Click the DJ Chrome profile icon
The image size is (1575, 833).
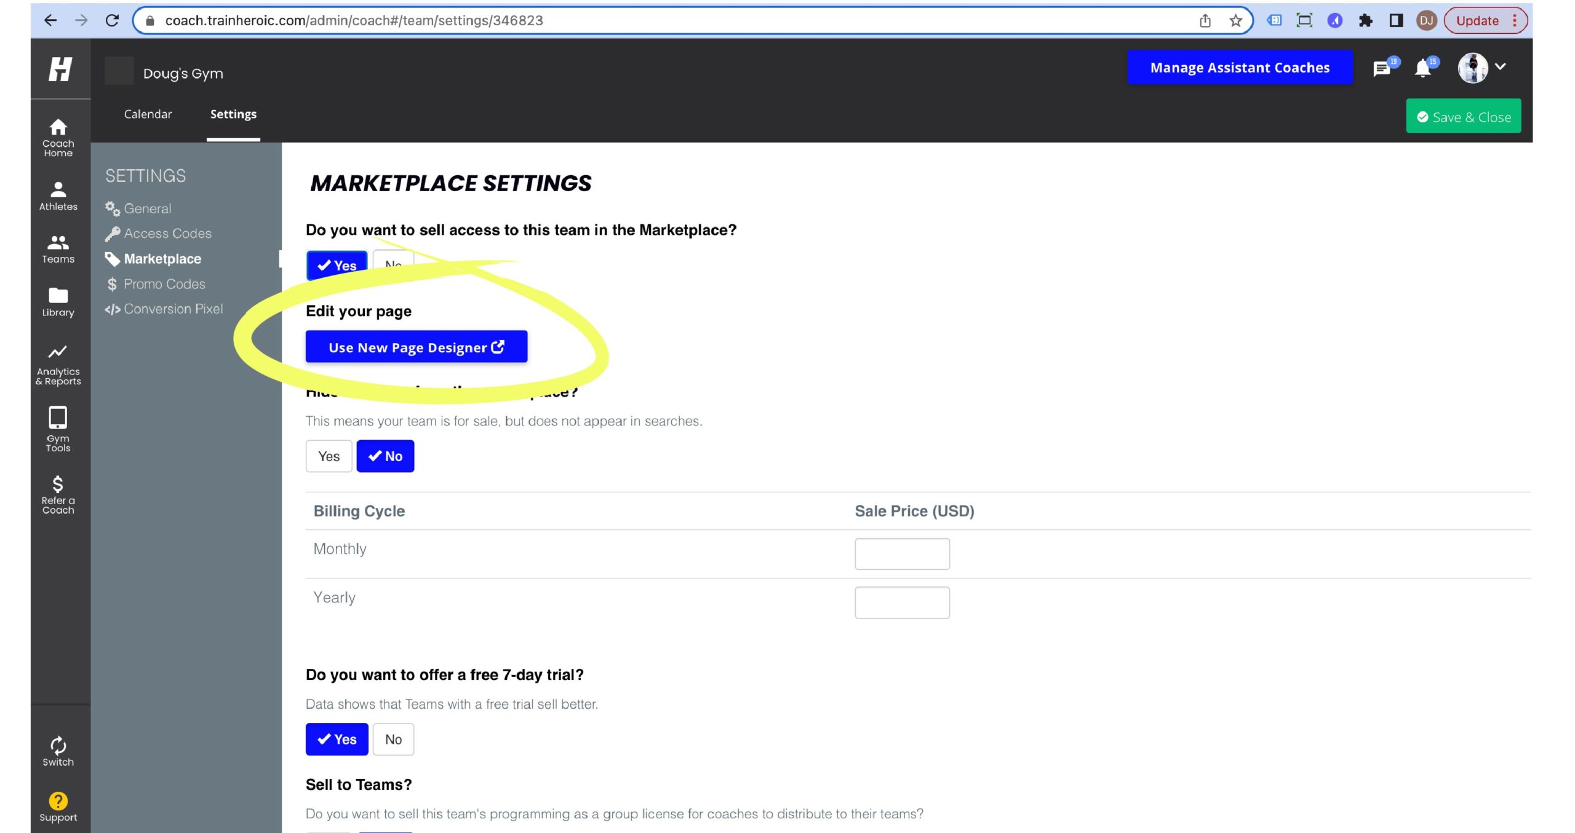point(1427,21)
